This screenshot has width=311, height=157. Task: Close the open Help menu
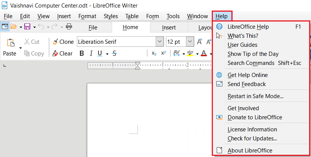(x=222, y=16)
